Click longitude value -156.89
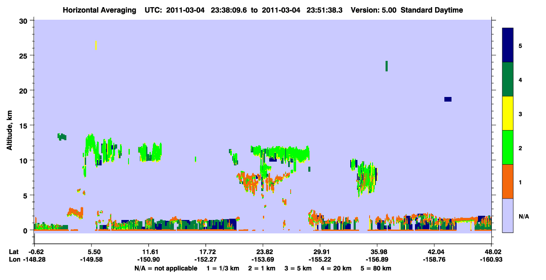The image size is (546, 280). click(x=377, y=260)
